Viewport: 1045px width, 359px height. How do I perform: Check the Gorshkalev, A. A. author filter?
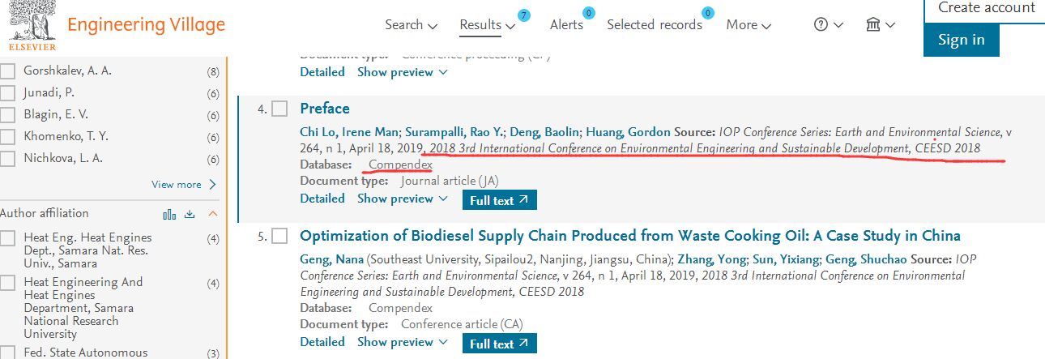[x=8, y=71]
